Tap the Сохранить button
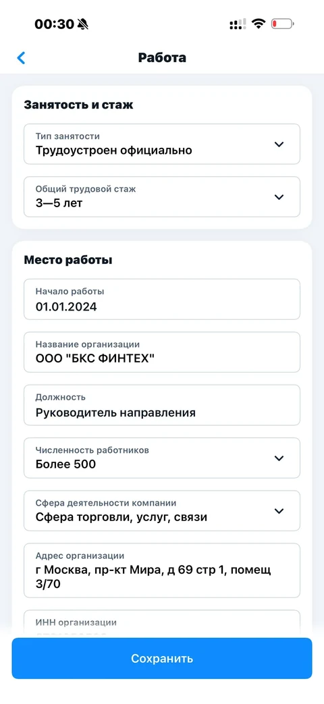Screen dimensions: 324x704 pos(162,658)
